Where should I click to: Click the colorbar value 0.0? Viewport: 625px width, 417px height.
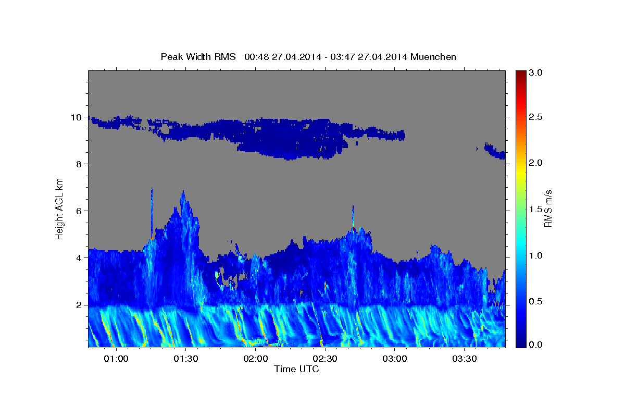pos(536,345)
